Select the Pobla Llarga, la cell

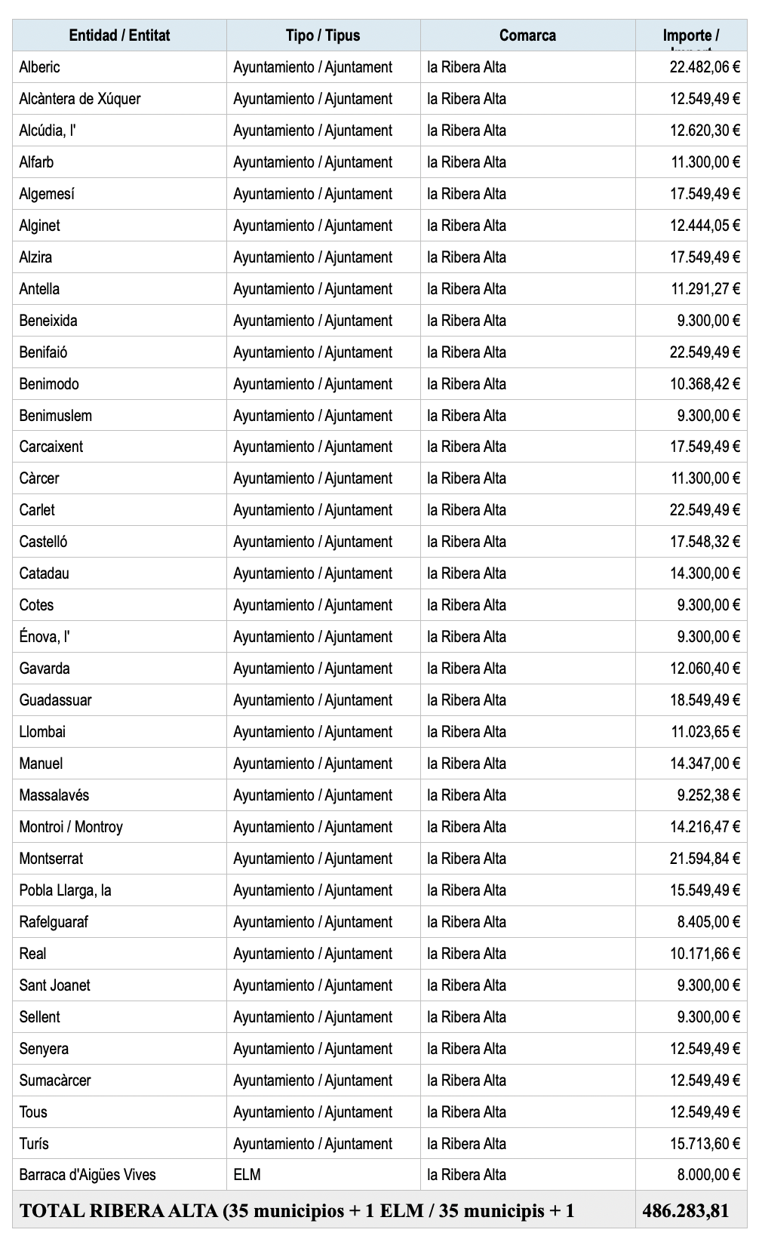coord(119,890)
